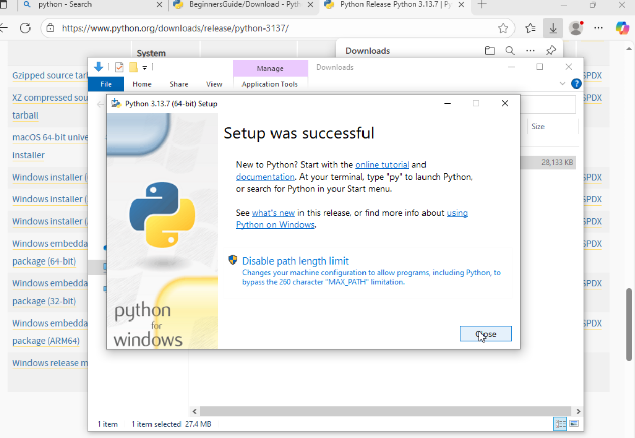Open folder icon in the Downloads panel
The height and width of the screenshot is (438, 635).
click(490, 50)
